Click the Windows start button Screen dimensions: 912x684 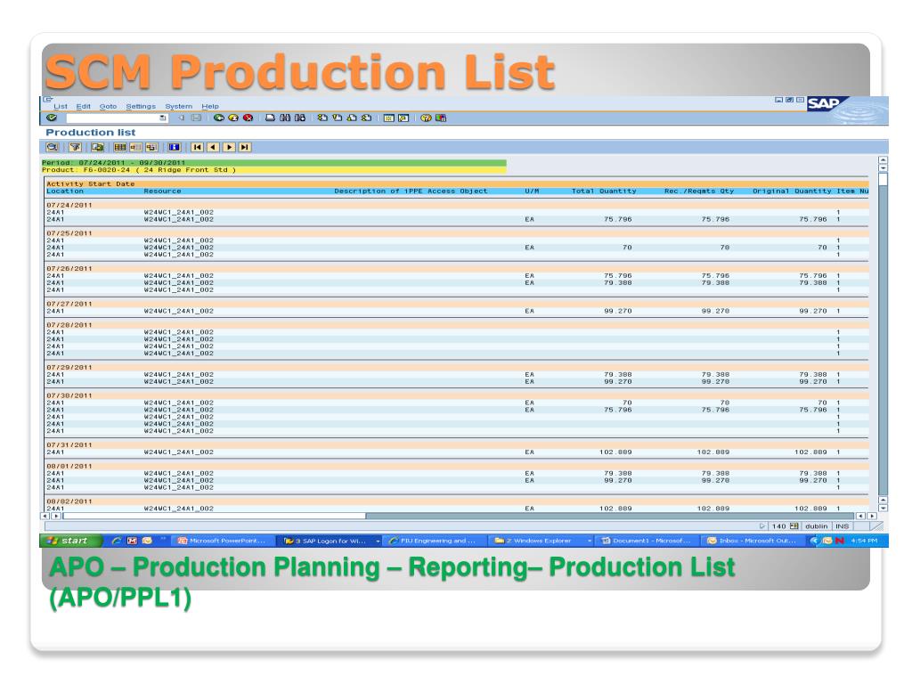coord(71,541)
